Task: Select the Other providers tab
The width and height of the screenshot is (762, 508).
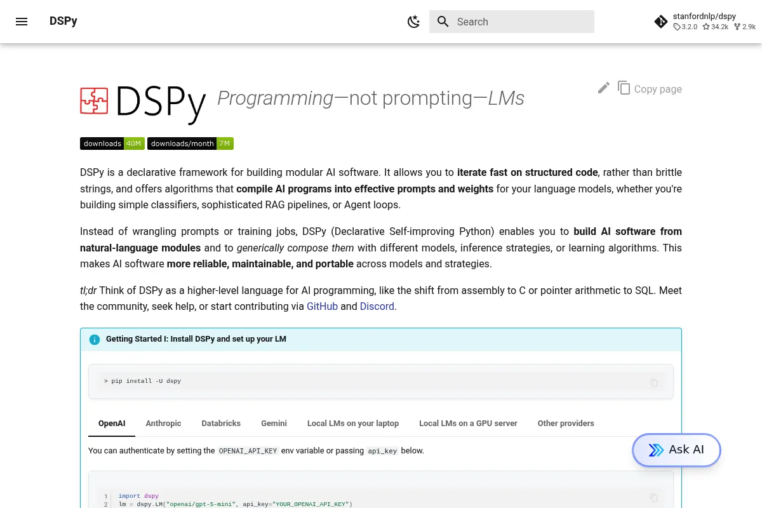Action: pyautogui.click(x=566, y=423)
